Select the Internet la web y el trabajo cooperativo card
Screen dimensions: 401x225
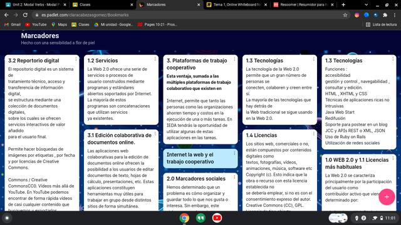click(200, 158)
